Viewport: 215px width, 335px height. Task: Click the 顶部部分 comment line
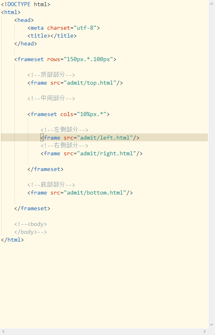pyautogui.click(x=51, y=75)
